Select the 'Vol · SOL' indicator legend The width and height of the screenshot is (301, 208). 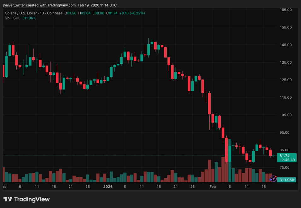(x=12, y=18)
